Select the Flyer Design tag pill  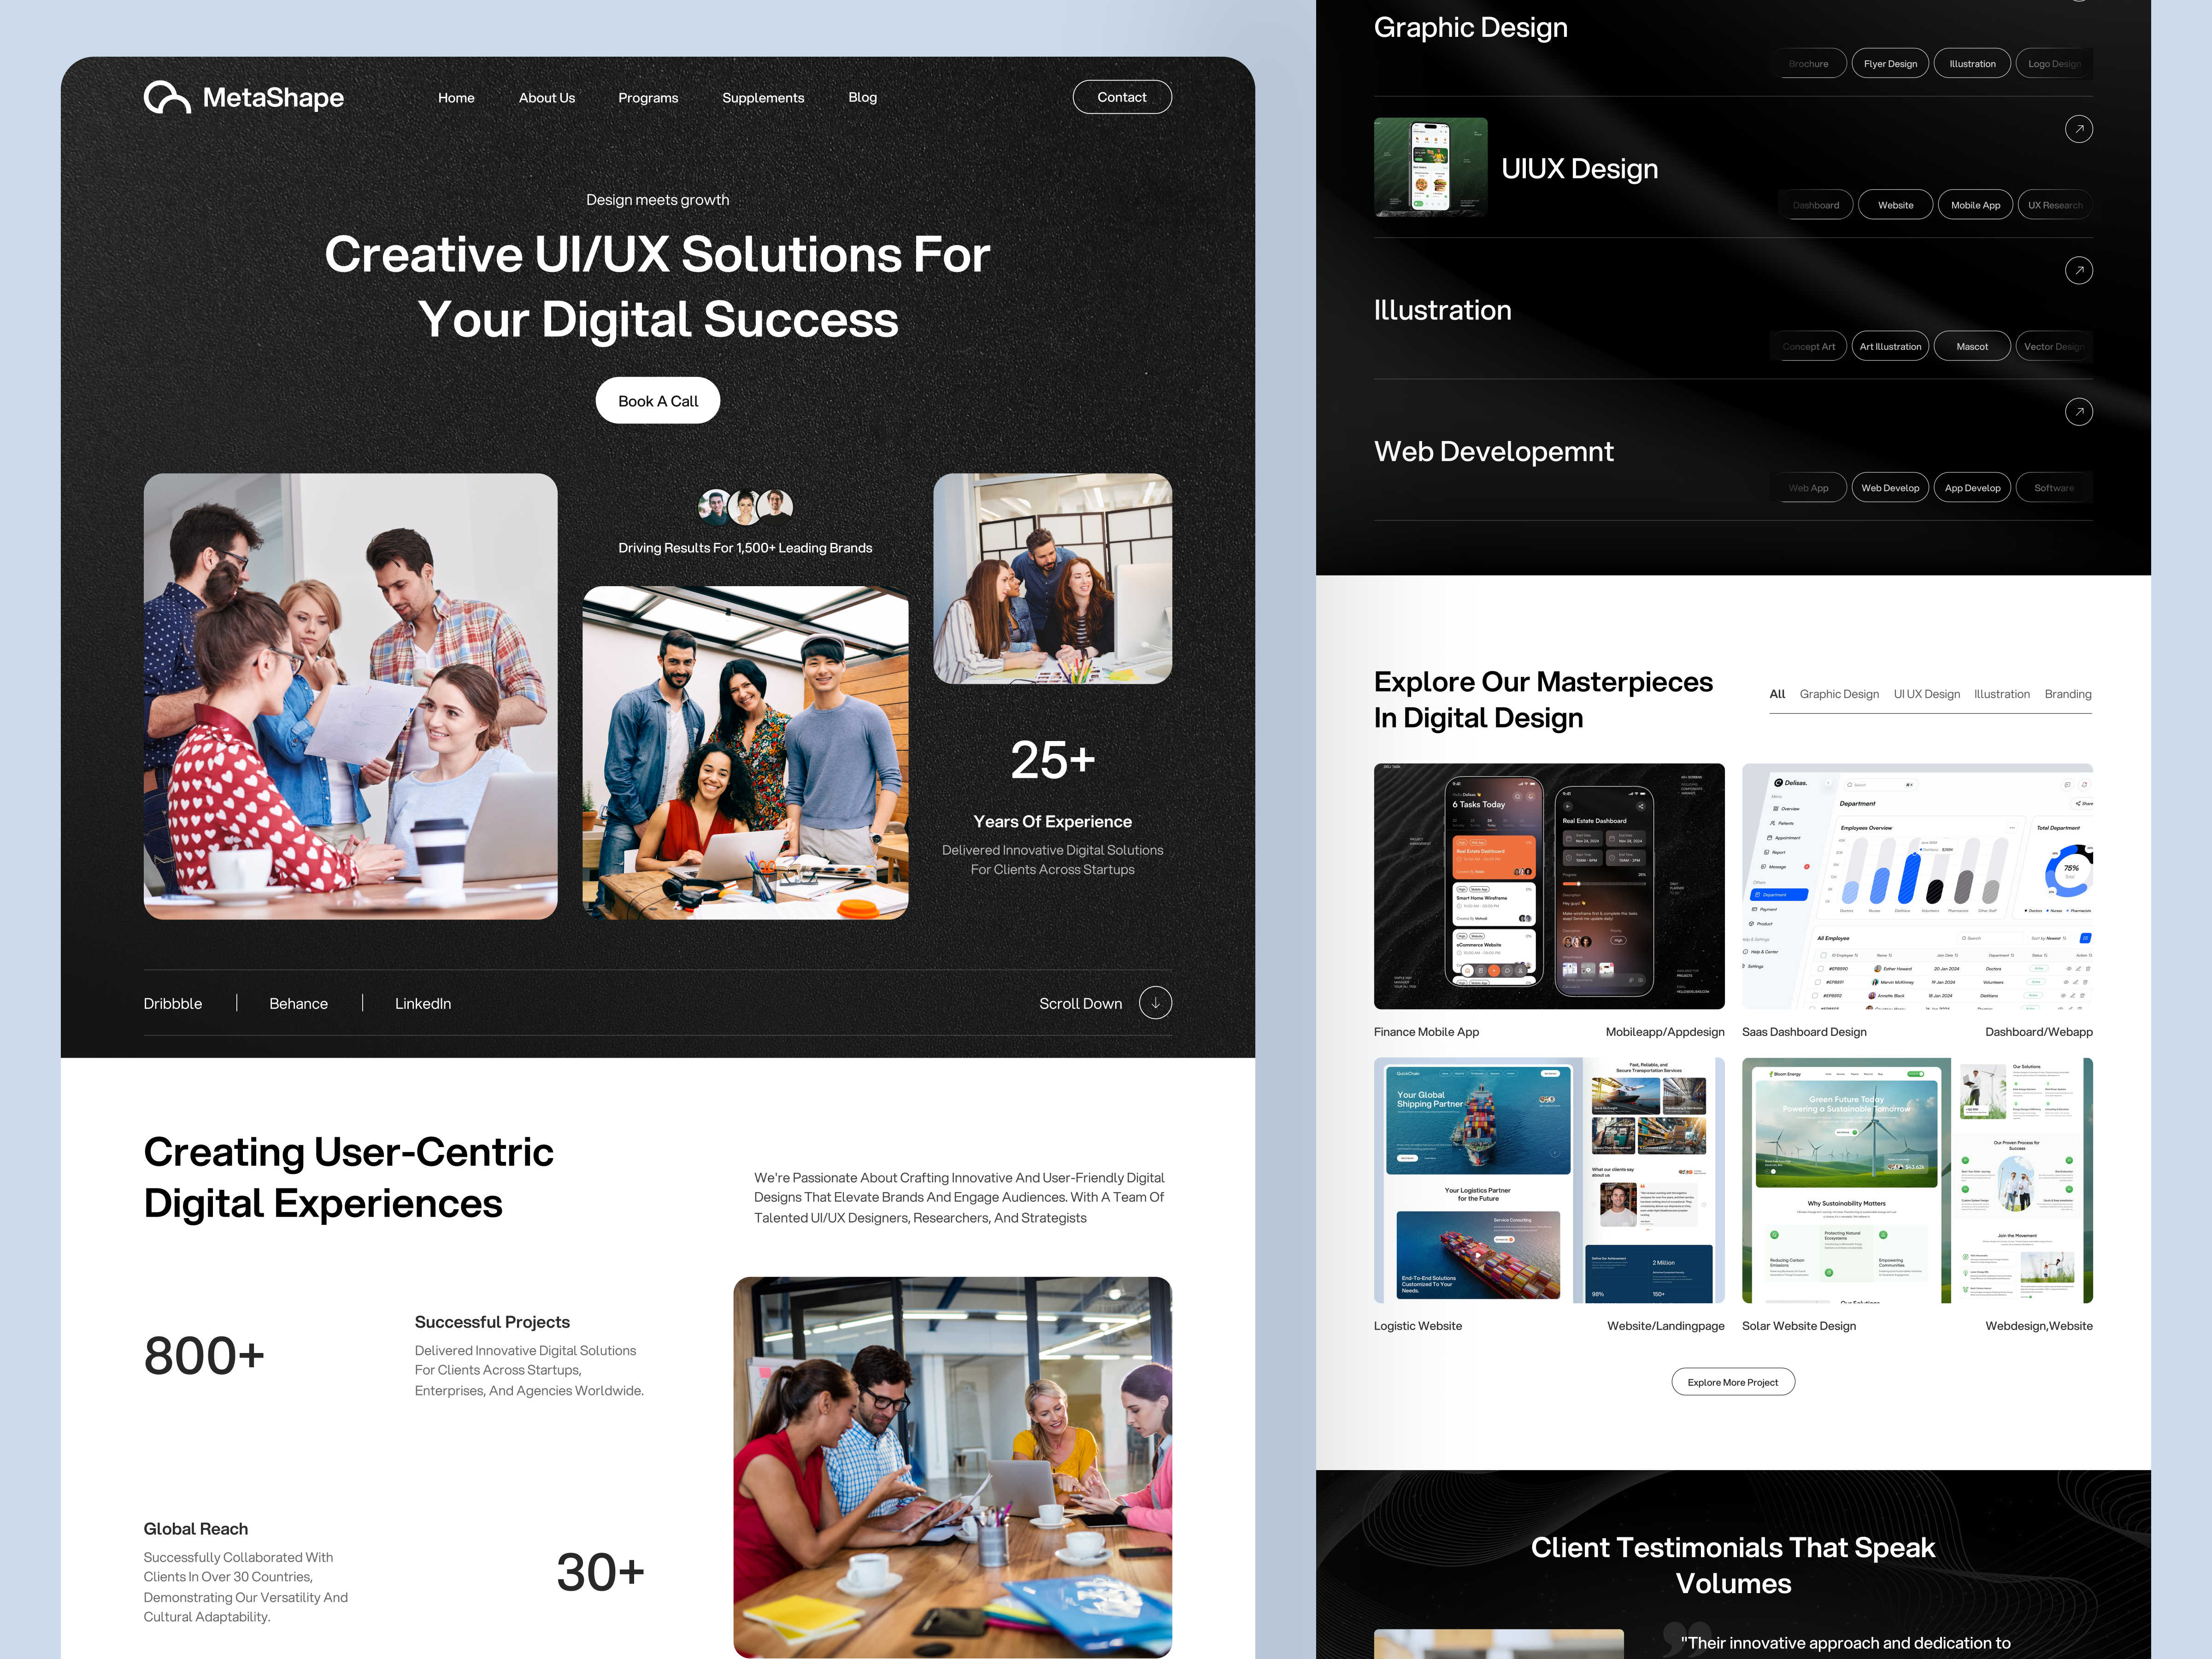tap(1890, 64)
